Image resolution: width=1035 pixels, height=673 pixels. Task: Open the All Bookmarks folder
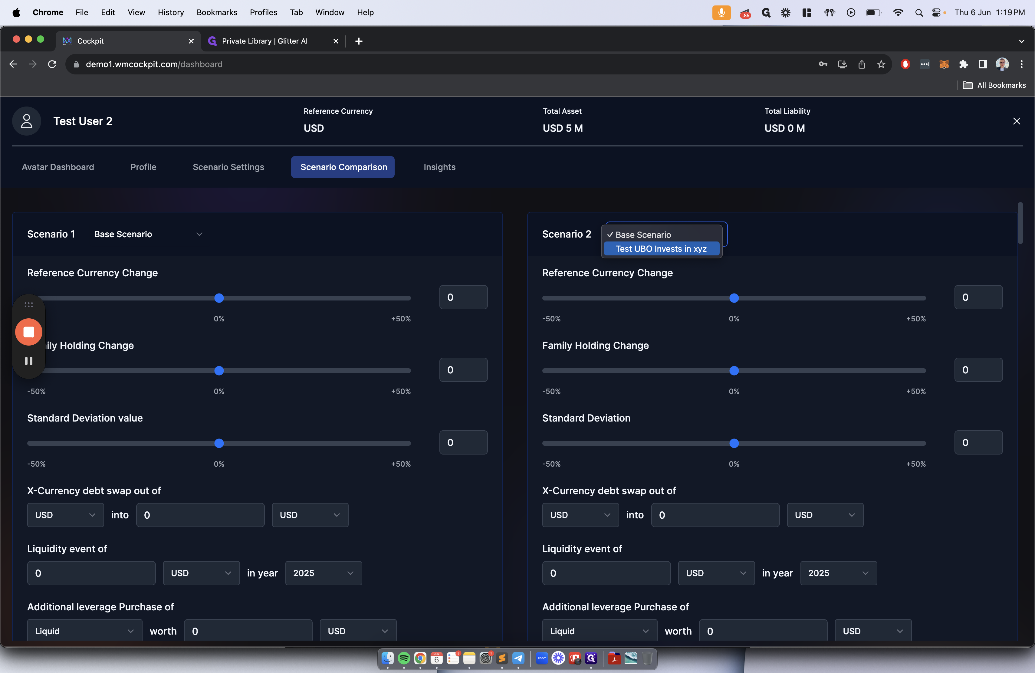tap(994, 85)
